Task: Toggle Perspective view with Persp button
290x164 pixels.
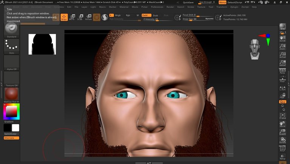Action: point(282,71)
